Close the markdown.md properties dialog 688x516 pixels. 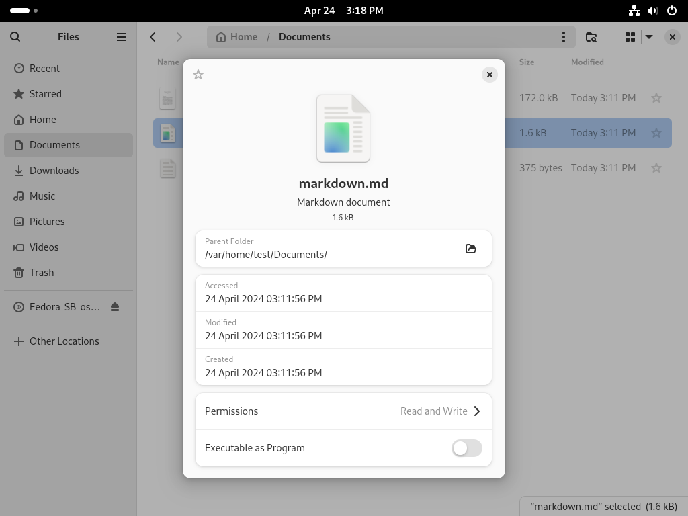click(490, 75)
